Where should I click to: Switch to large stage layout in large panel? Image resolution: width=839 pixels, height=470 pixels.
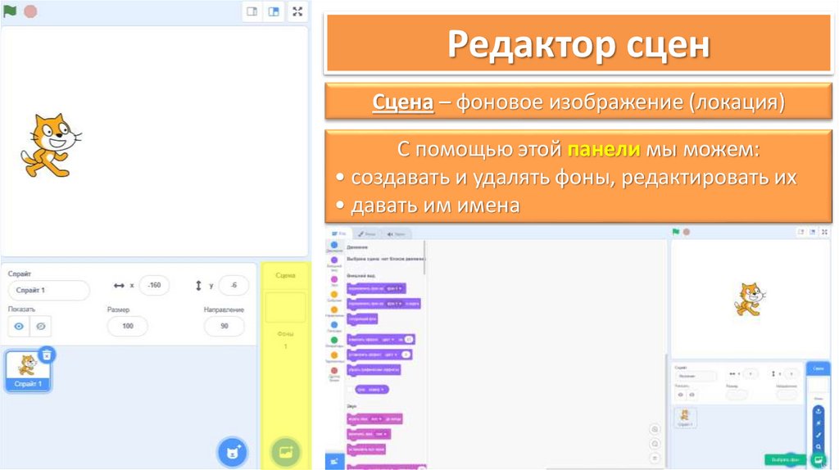point(274,11)
